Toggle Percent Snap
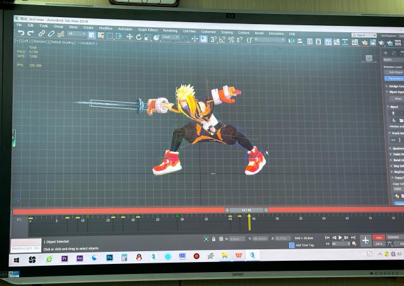This screenshot has width=404, height=286. tap(231, 40)
